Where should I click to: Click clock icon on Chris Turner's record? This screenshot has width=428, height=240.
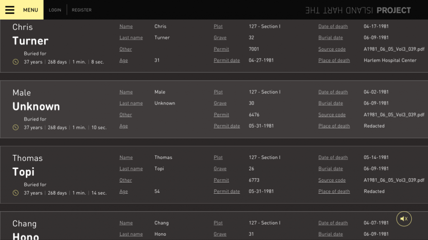[16, 62]
